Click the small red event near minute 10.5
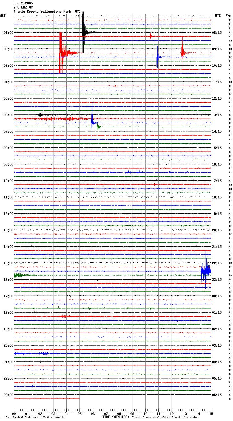This screenshot has height=421, width=233. point(151,37)
